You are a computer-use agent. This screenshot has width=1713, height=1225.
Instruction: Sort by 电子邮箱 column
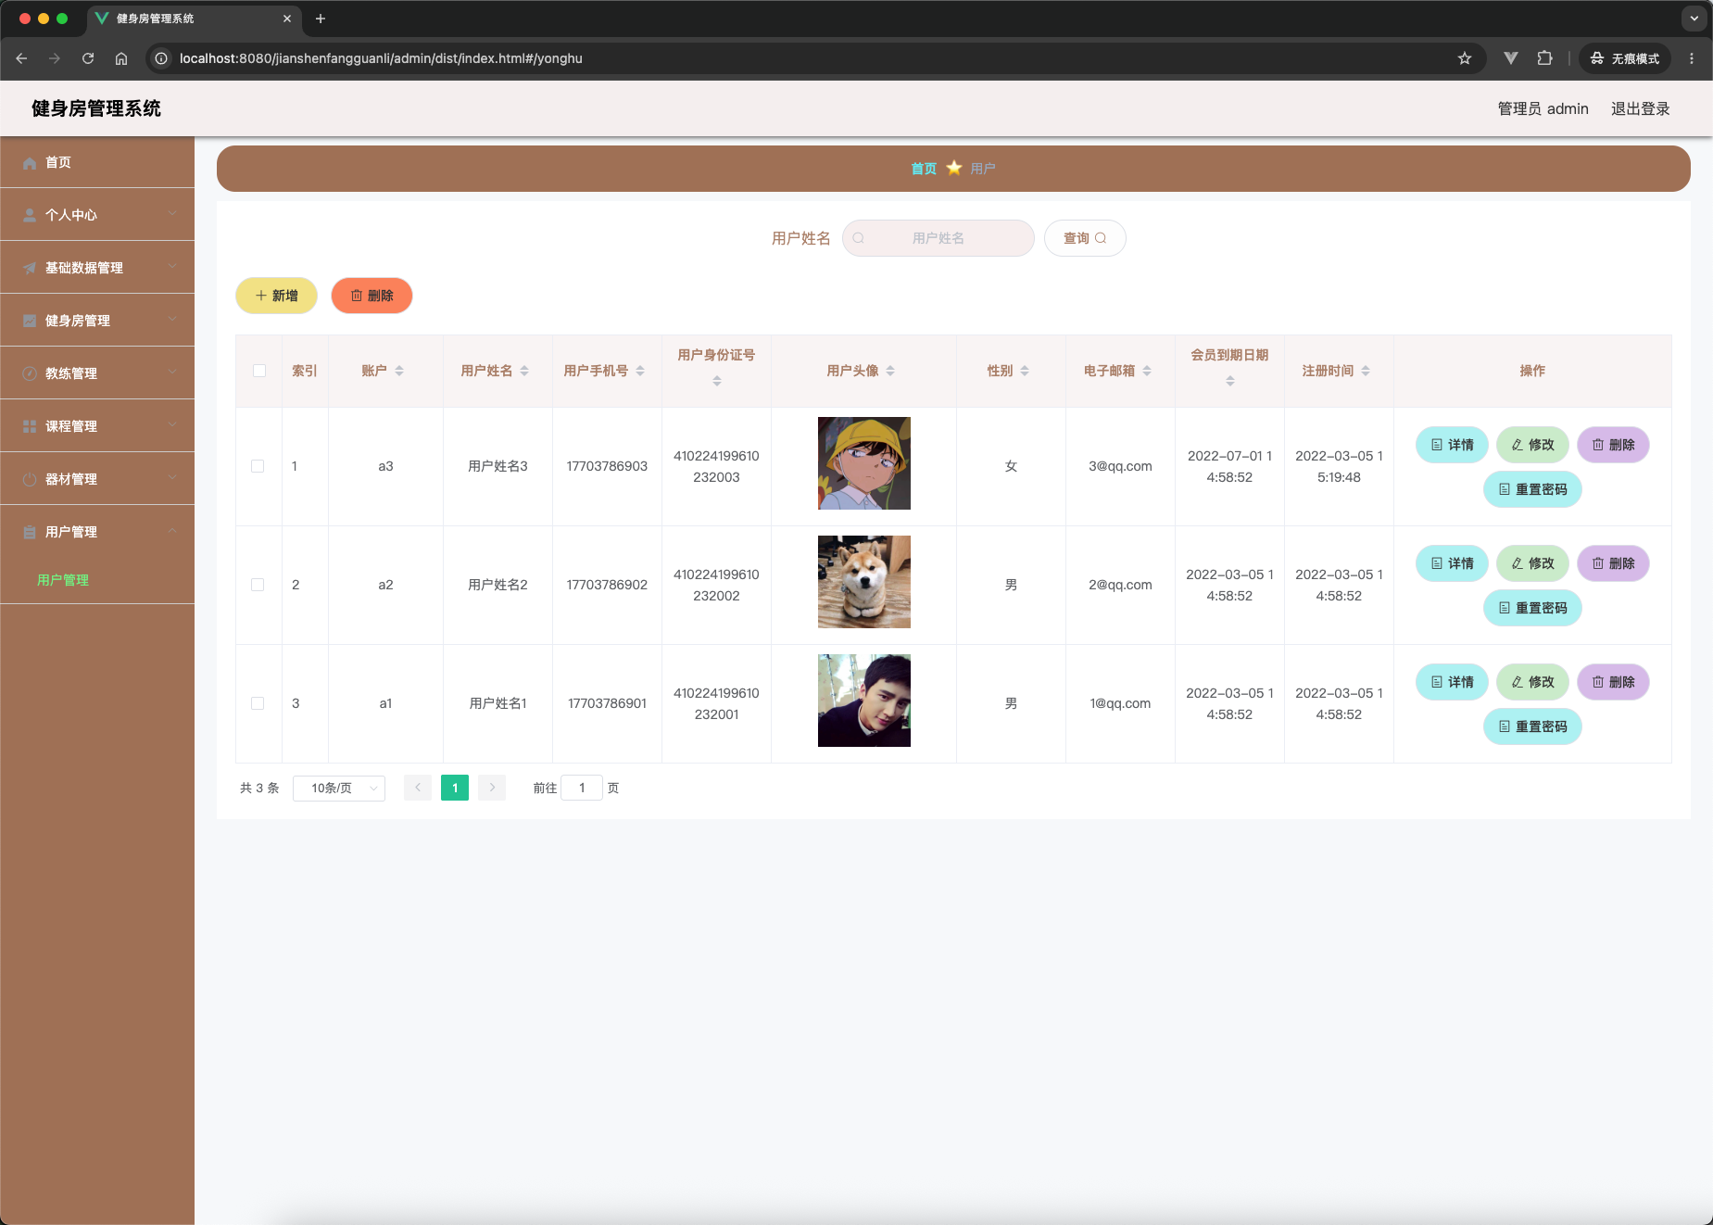[1147, 371]
